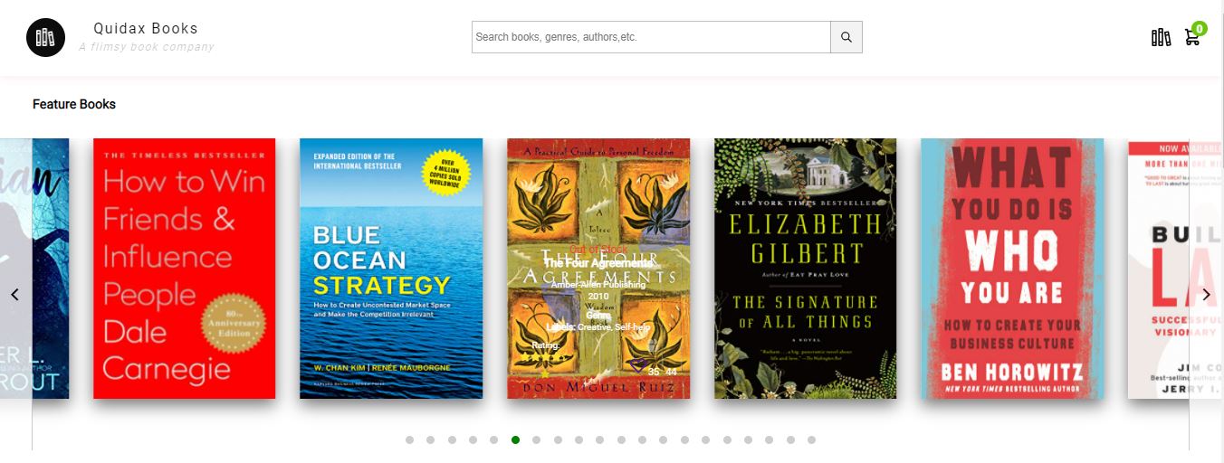
Task: Open How to Win Friends book cover
Action: (185, 269)
